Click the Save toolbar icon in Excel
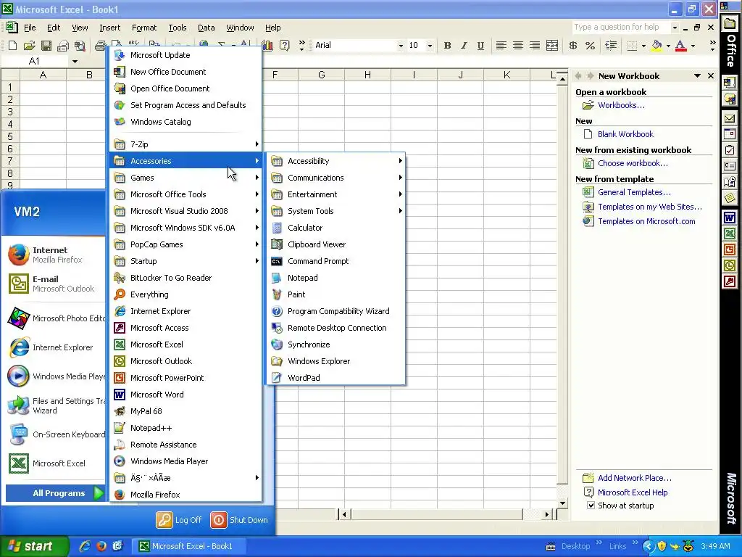742x557 pixels. point(46,46)
